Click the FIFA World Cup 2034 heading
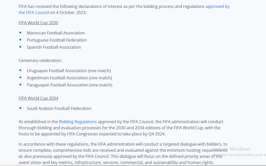Image resolution: width=266 pixels, height=166 pixels. (x=38, y=98)
